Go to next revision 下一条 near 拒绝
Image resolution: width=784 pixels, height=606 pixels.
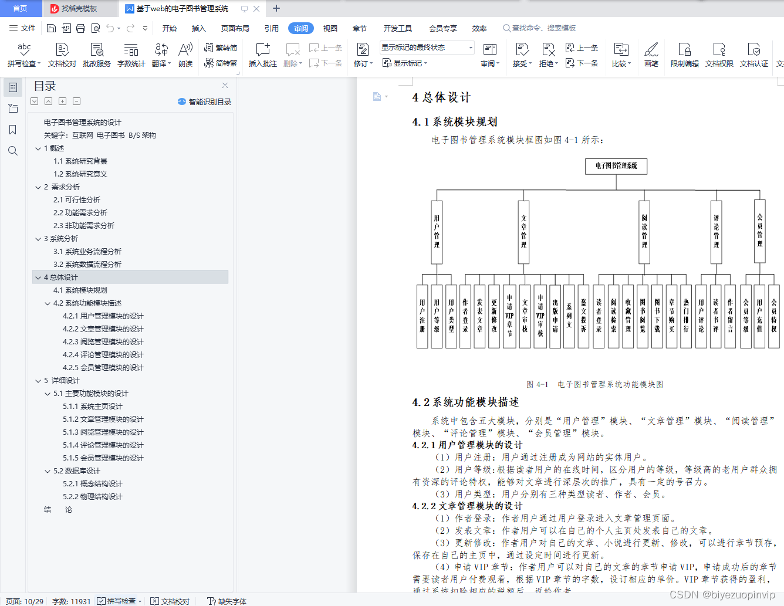[582, 63]
